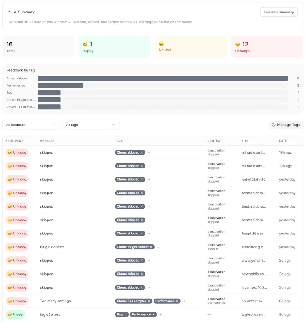Select the 16 Total stat card
This screenshot has width=307, height=322.
pyautogui.click(x=38, y=47)
